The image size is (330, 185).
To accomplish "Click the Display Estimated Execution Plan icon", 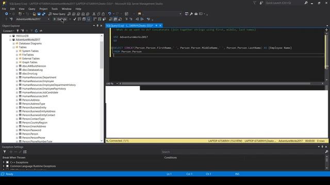I will 79,19.
